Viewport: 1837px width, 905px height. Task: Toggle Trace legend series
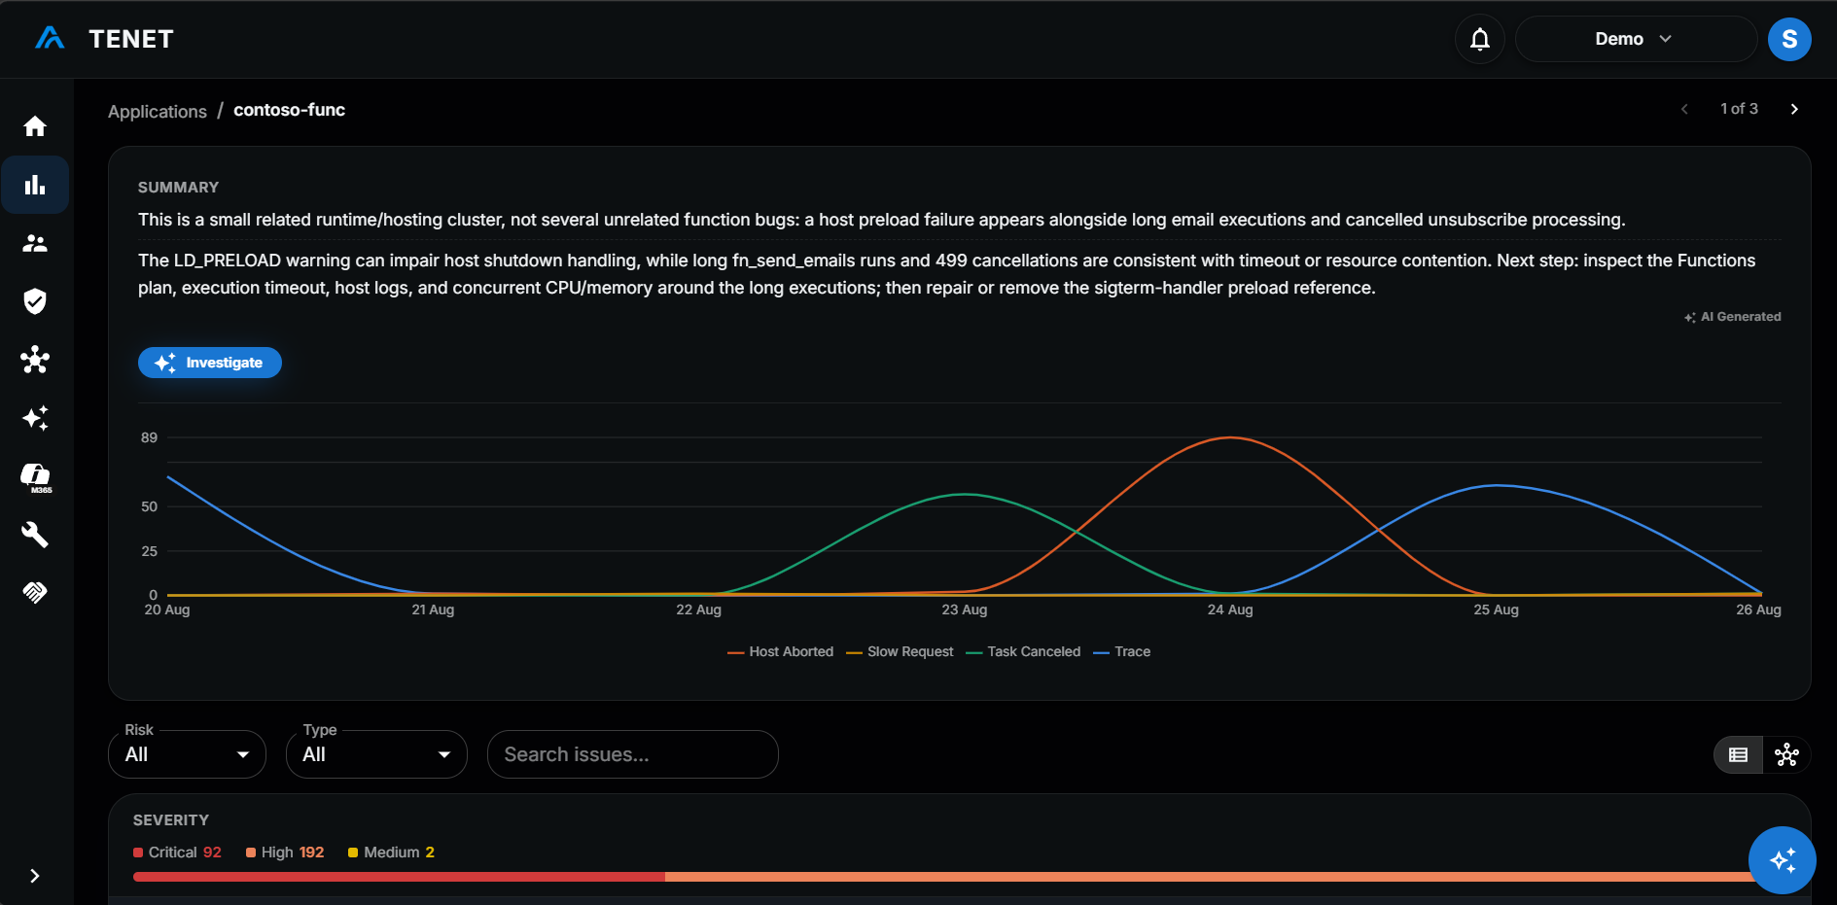pos(1122,651)
